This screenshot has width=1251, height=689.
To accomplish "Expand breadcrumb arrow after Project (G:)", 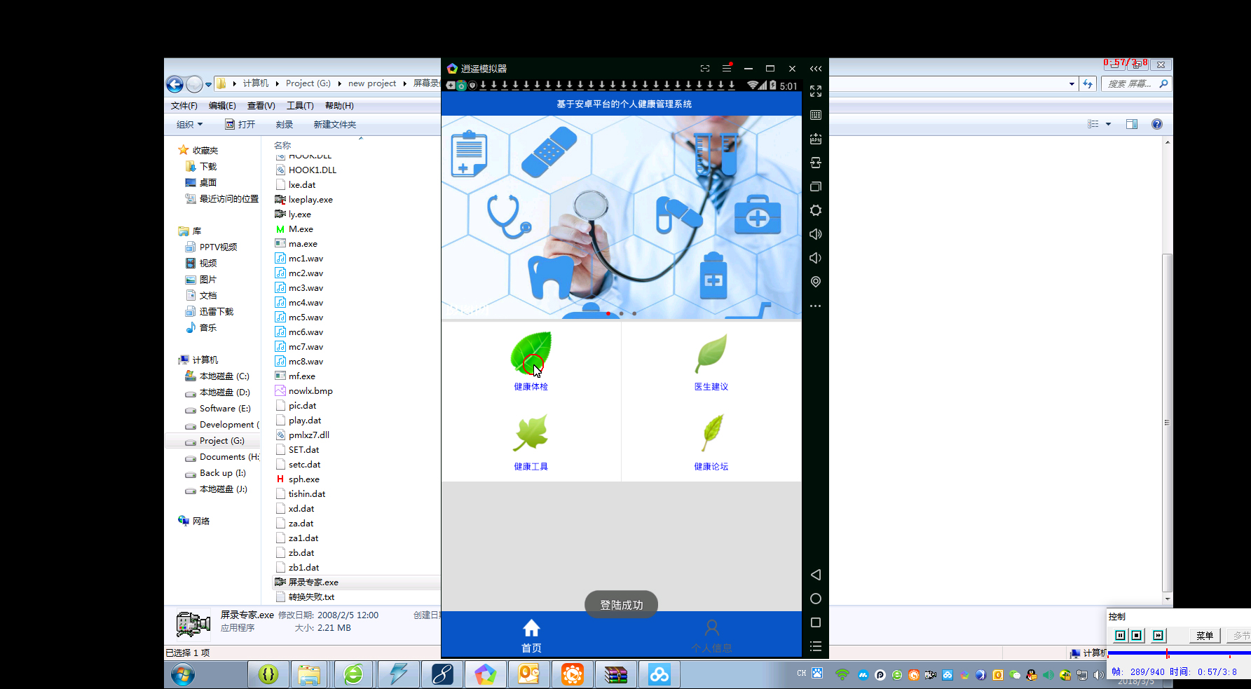I will click(x=339, y=83).
